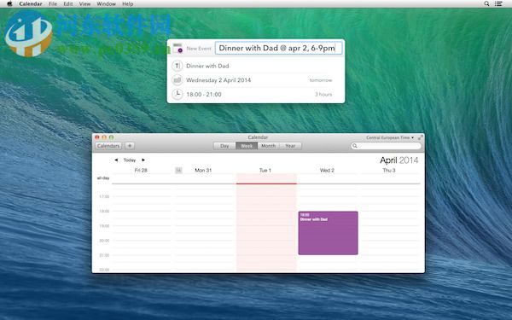Open the purple Dinner with Dad event
512x320 pixels.
(329, 233)
